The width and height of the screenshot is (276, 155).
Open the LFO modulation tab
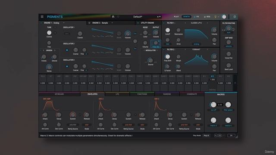pos(117,94)
